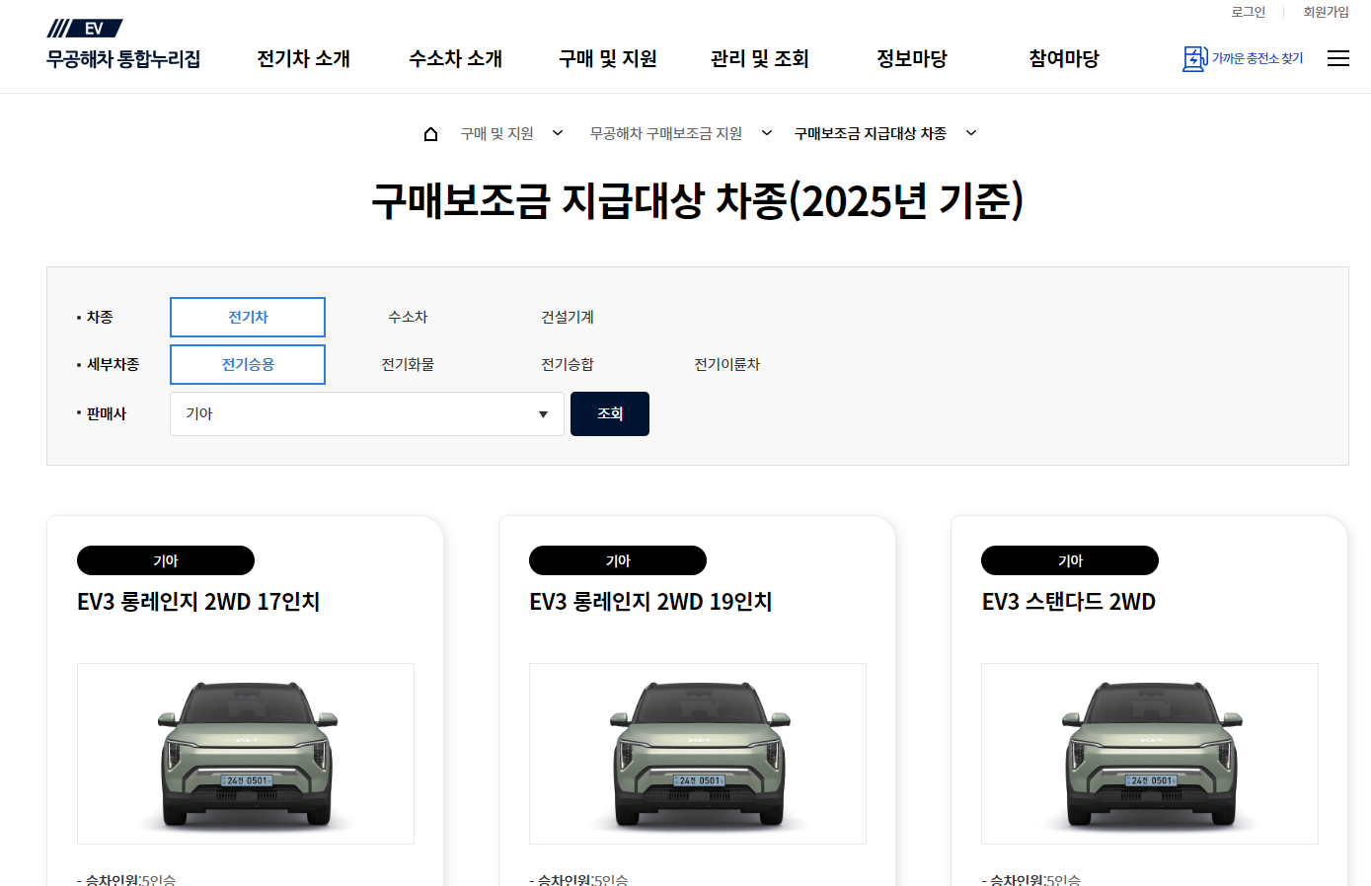Open the hamburger menu icon

point(1338,58)
